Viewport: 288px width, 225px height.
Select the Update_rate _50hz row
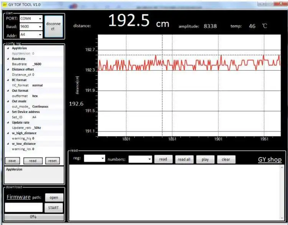[x=34, y=128]
